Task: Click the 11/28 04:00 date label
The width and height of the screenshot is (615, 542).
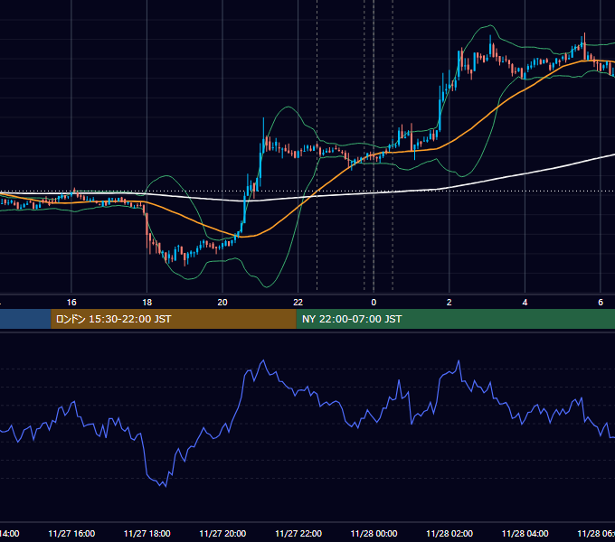Action: pyautogui.click(x=525, y=534)
